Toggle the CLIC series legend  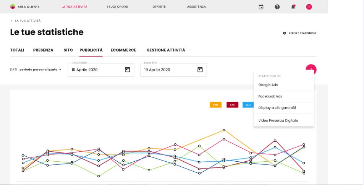click(x=248, y=105)
